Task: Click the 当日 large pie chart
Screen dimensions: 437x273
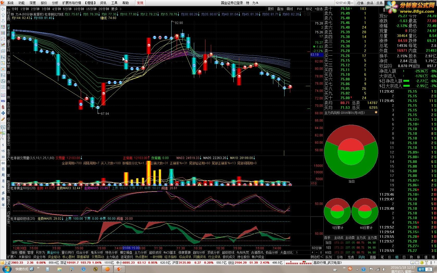Action: coord(351,152)
